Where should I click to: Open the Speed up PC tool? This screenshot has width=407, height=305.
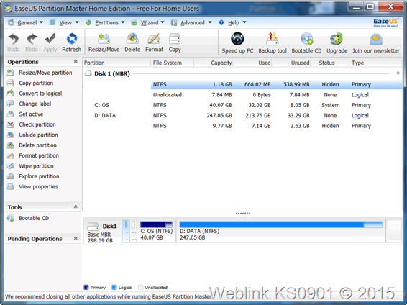coord(237,43)
